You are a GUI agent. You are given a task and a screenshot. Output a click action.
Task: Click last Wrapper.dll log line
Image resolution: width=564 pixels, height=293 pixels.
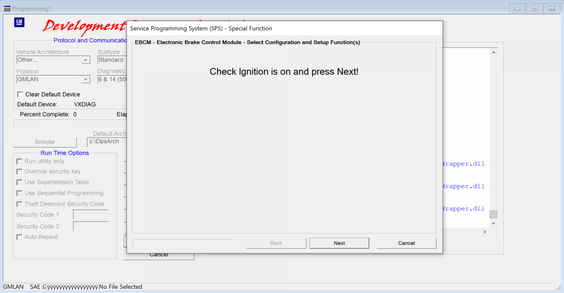[x=464, y=209]
